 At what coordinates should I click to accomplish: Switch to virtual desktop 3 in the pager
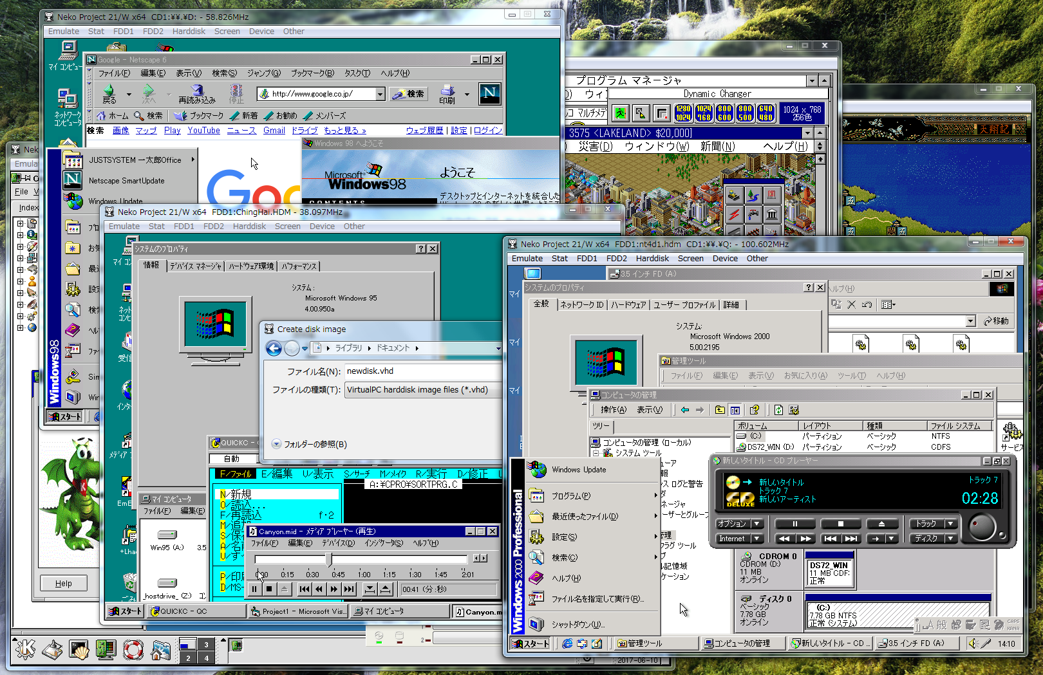[x=206, y=644]
